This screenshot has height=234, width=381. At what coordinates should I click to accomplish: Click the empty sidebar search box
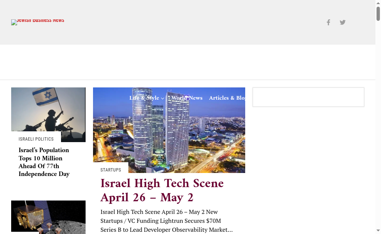point(308,97)
